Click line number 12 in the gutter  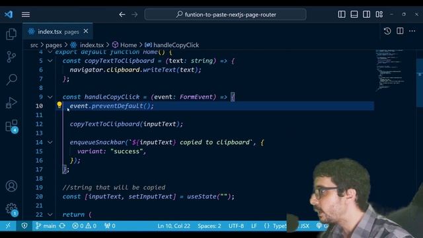coord(39,124)
